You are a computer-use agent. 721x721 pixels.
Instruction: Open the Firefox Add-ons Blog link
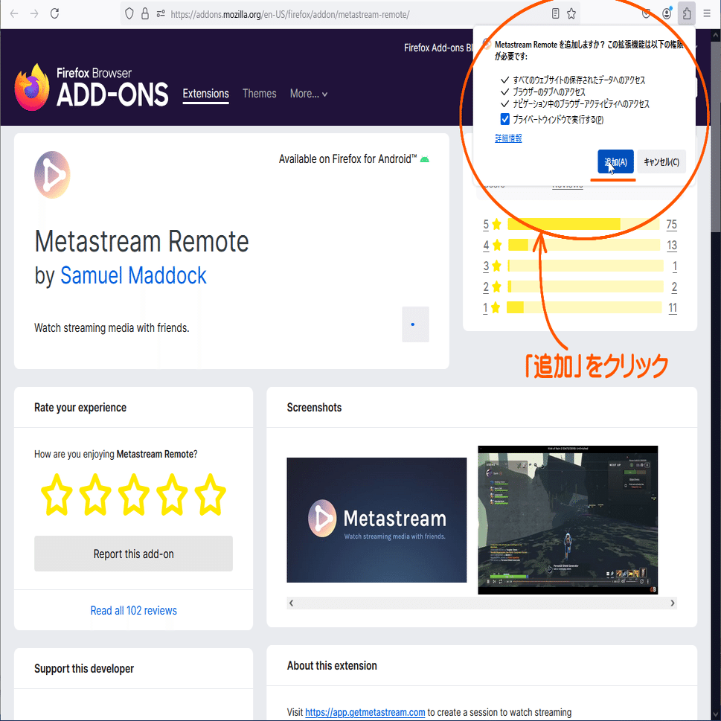438,48
